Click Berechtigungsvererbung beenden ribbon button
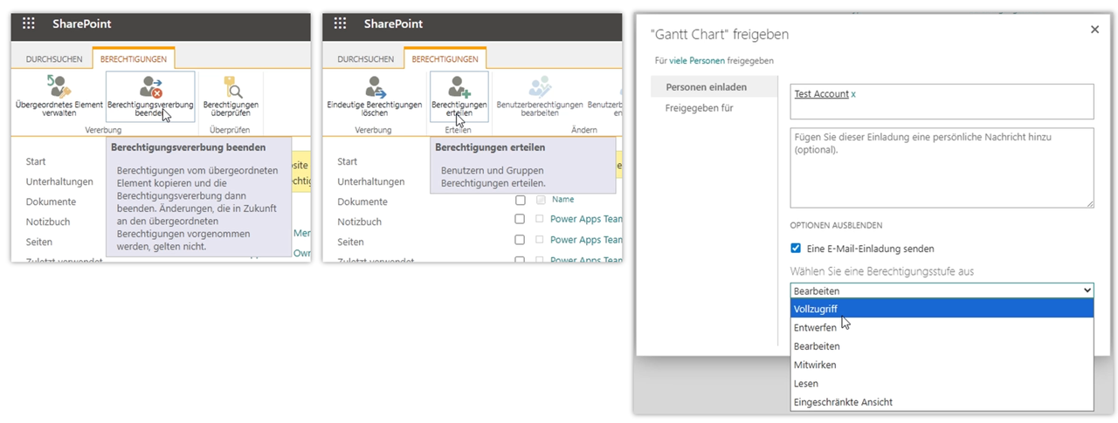 (x=150, y=98)
